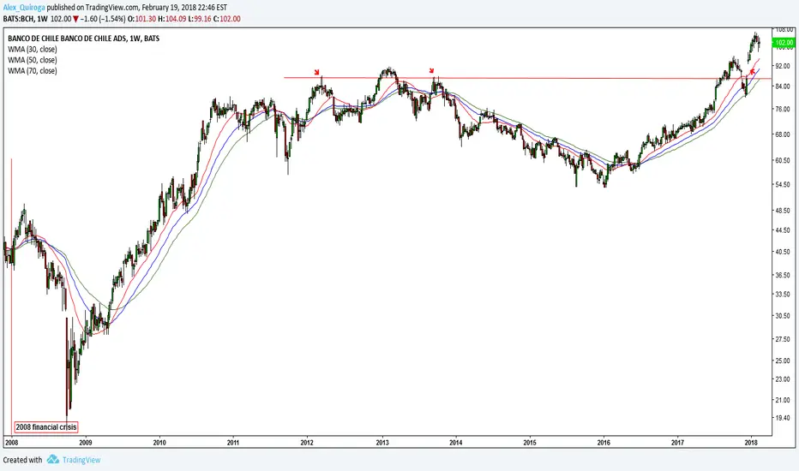
Task: Click the 27.50 price axis label
Action: pos(782,339)
